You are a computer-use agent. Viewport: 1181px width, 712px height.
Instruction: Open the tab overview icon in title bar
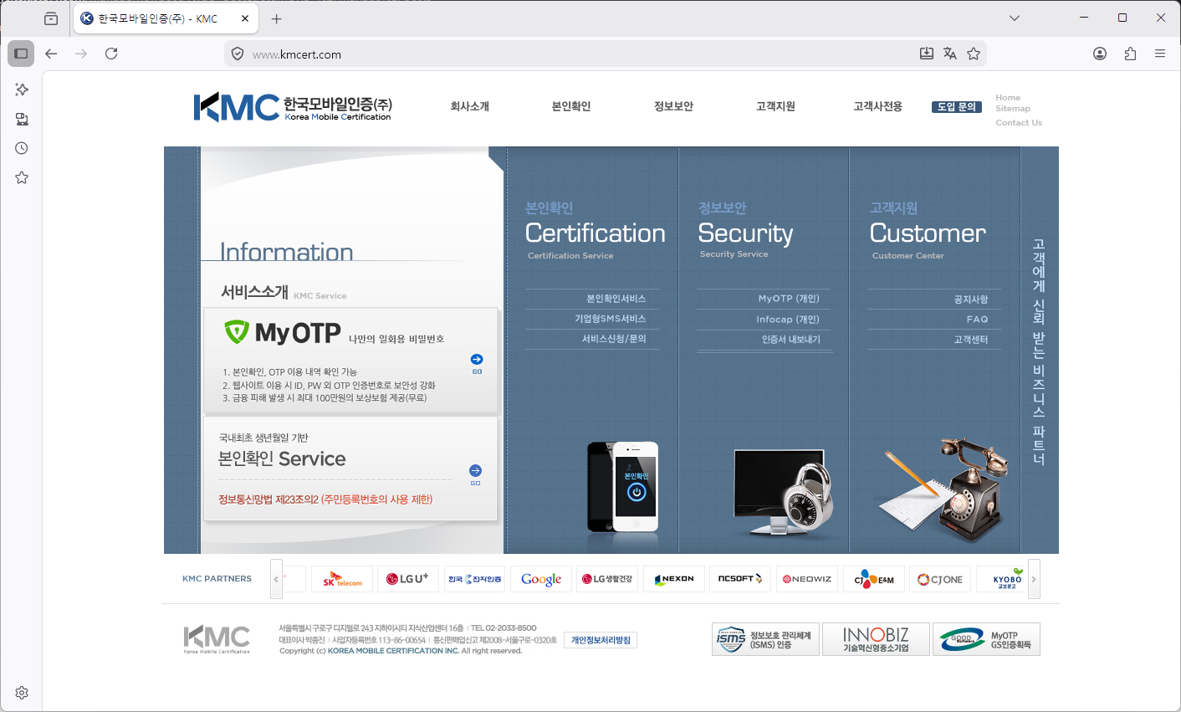click(51, 18)
